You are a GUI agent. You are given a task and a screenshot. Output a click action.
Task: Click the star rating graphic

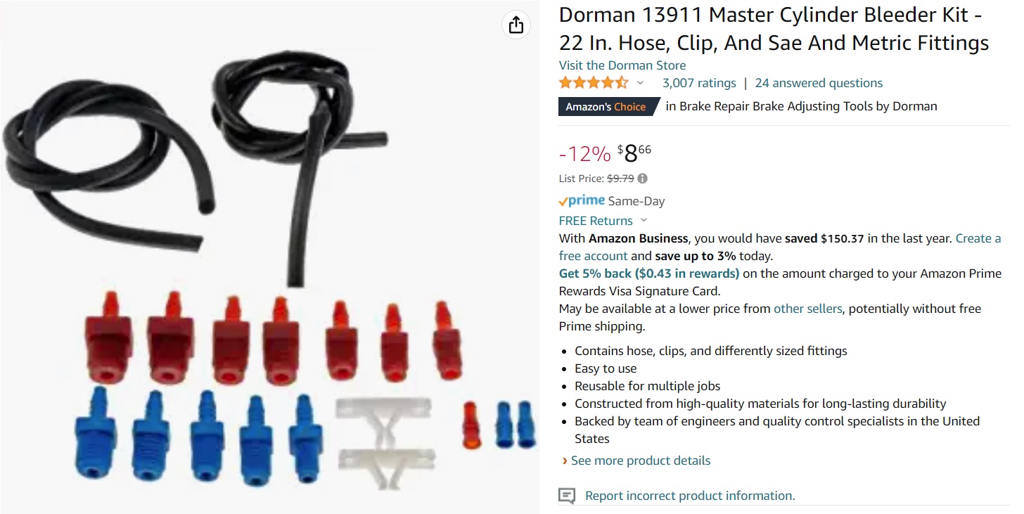(594, 83)
